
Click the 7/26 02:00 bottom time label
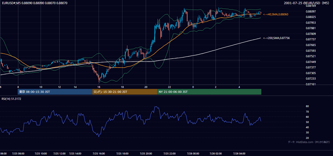pos(216,153)
